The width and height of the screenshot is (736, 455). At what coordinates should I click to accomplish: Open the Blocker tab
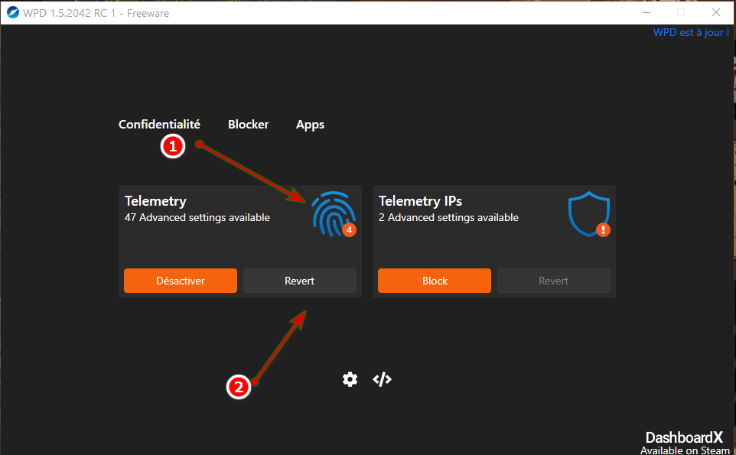pos(248,125)
